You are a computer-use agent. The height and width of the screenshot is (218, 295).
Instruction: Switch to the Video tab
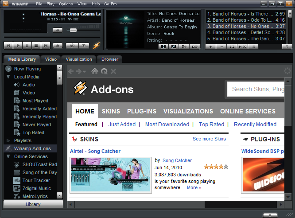[x=51, y=59]
